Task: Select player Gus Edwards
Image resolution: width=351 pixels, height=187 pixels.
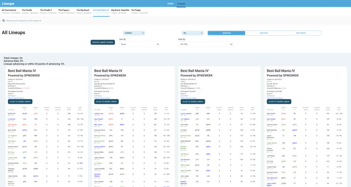Action: 185,160
